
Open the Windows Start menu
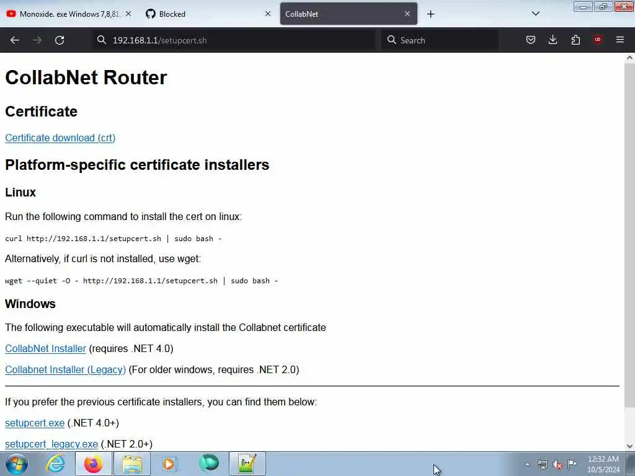[x=16, y=464]
